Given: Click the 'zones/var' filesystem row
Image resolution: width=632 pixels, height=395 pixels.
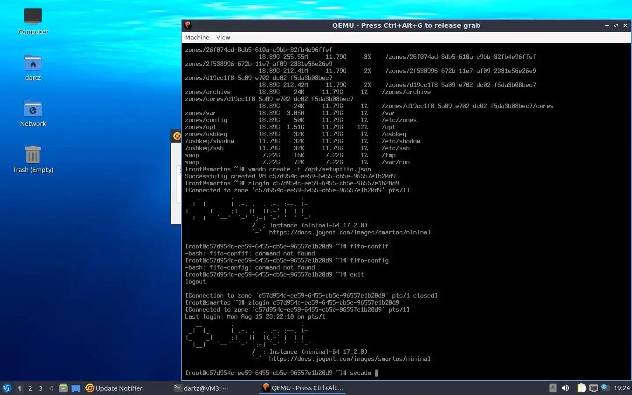Looking at the screenshot, I should point(290,113).
